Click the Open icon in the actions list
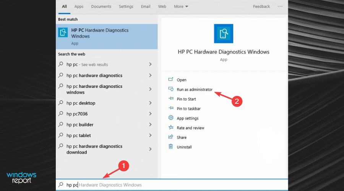Viewport: 344px width, 191px height. 171,79
